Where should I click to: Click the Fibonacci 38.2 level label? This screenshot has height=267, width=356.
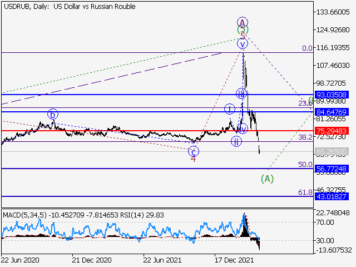point(305,137)
